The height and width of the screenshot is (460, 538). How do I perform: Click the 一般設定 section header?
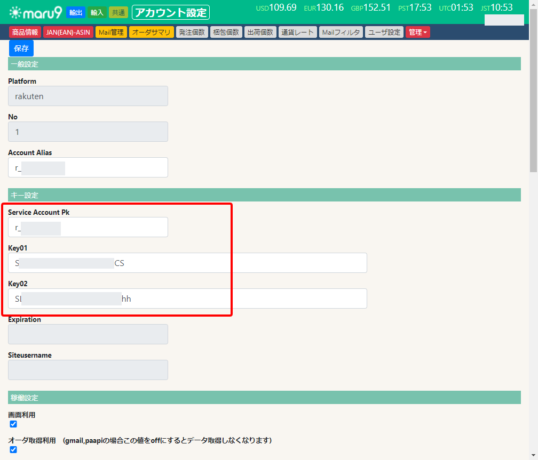pos(264,64)
